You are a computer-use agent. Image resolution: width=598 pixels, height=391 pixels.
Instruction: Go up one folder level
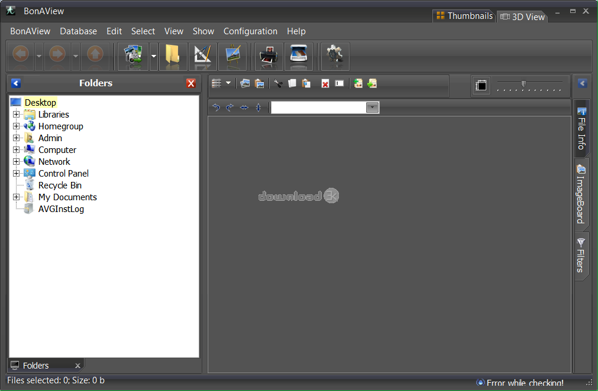[x=95, y=56]
